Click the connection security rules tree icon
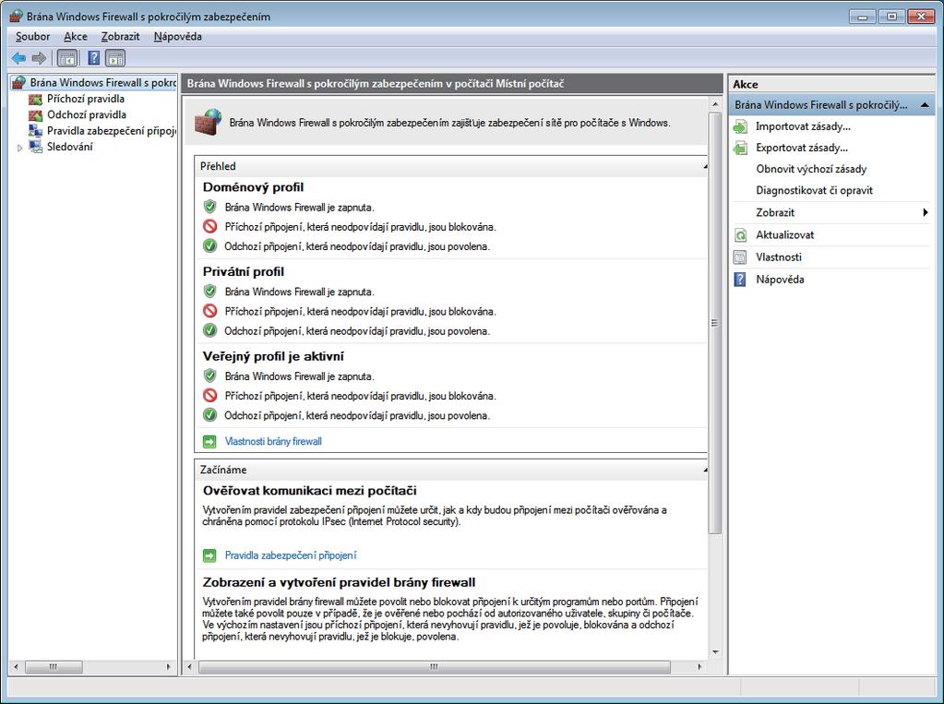944x704 pixels. coord(35,131)
